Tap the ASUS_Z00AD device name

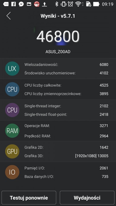click(x=58, y=52)
